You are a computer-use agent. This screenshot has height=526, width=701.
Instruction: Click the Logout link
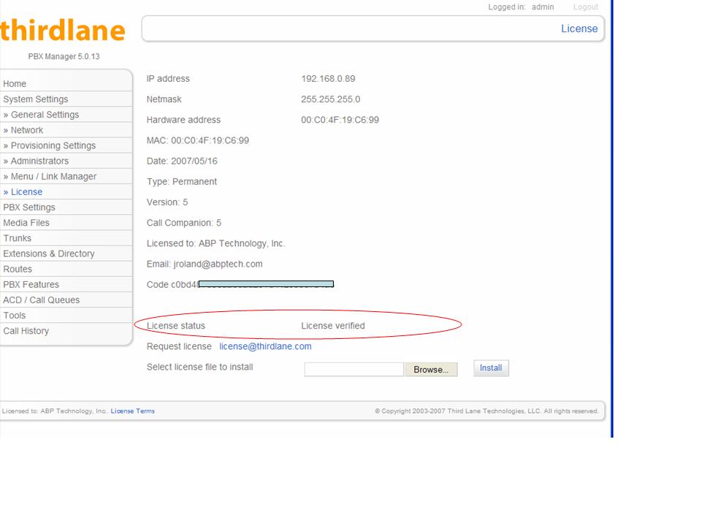585,7
